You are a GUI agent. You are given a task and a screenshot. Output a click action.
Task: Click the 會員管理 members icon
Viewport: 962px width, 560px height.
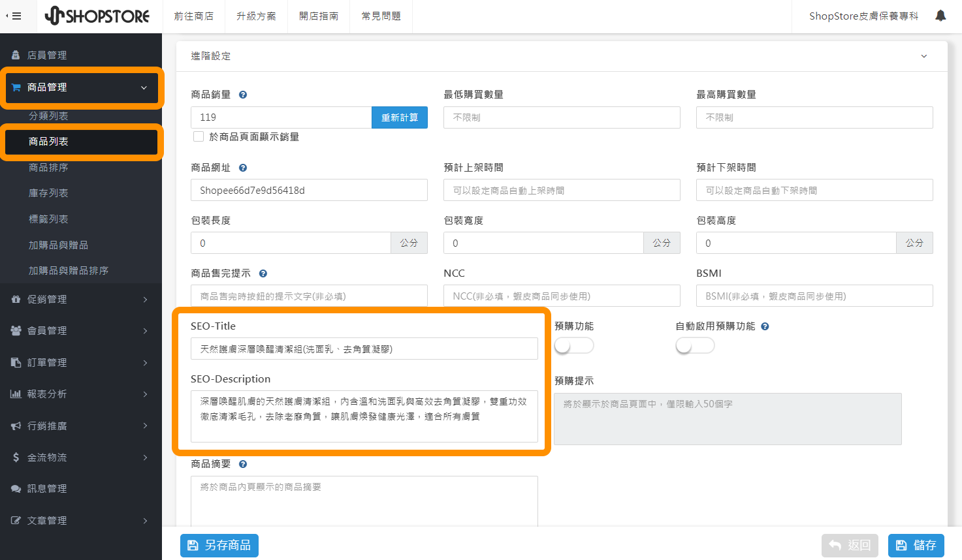click(x=16, y=331)
